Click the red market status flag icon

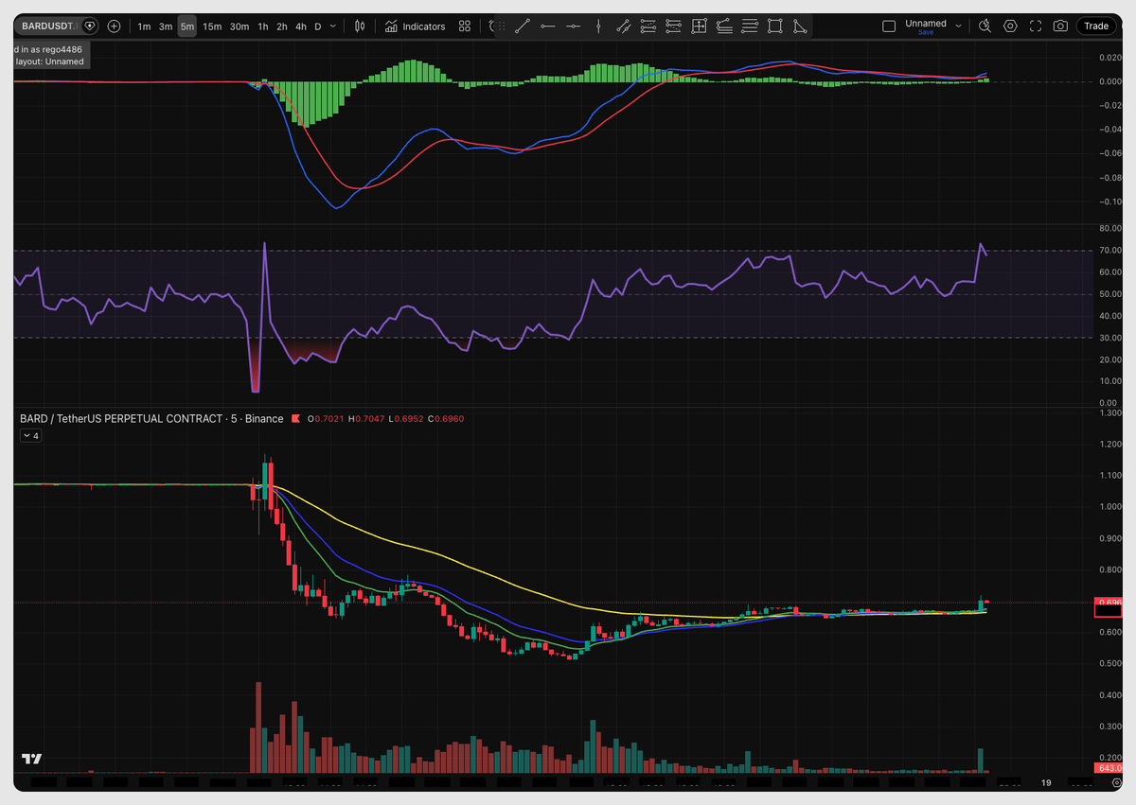pyautogui.click(x=295, y=418)
